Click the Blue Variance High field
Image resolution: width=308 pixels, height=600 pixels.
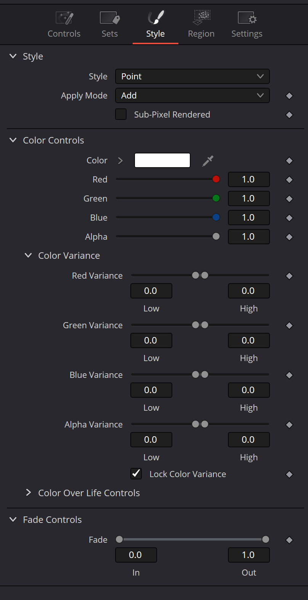tap(249, 390)
